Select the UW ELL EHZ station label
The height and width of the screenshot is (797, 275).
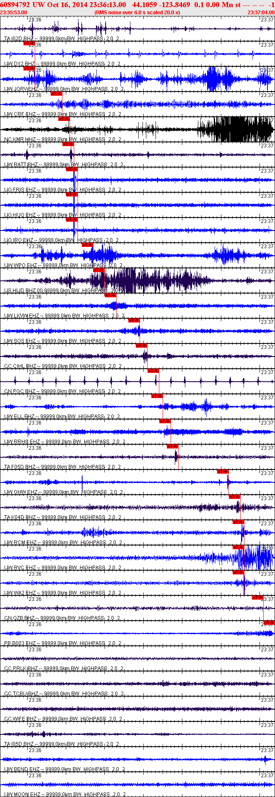coord(62,417)
